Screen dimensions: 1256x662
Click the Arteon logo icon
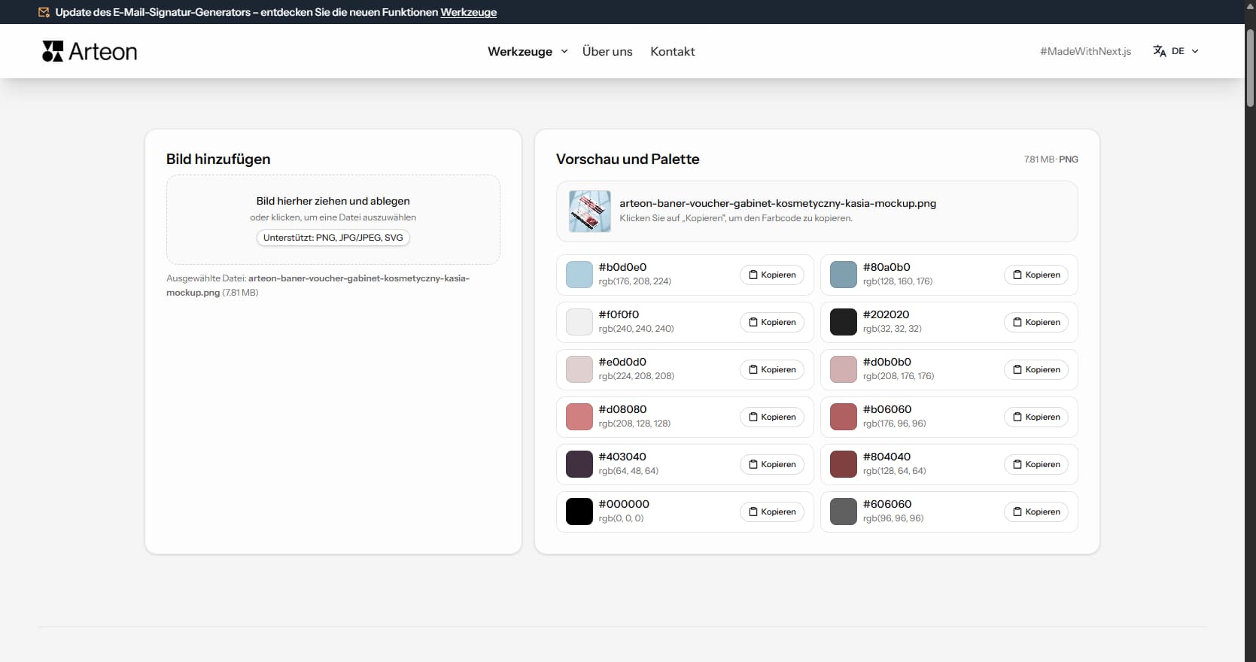click(x=53, y=51)
